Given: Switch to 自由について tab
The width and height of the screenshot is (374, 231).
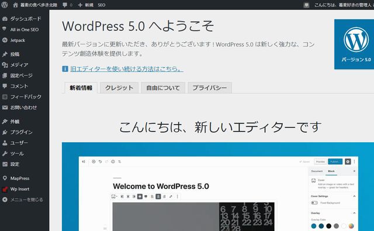Looking at the screenshot, I should click(163, 88).
